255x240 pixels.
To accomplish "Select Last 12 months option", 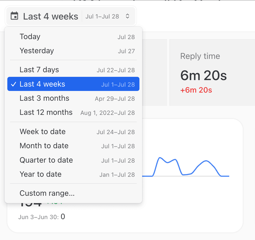I will pos(73,112).
